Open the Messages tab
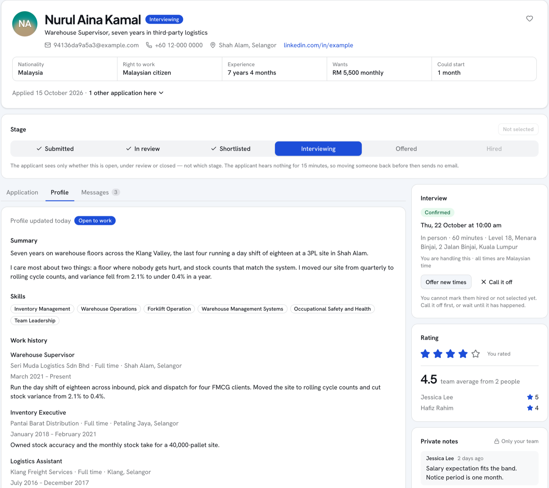The image size is (549, 488). 101,192
